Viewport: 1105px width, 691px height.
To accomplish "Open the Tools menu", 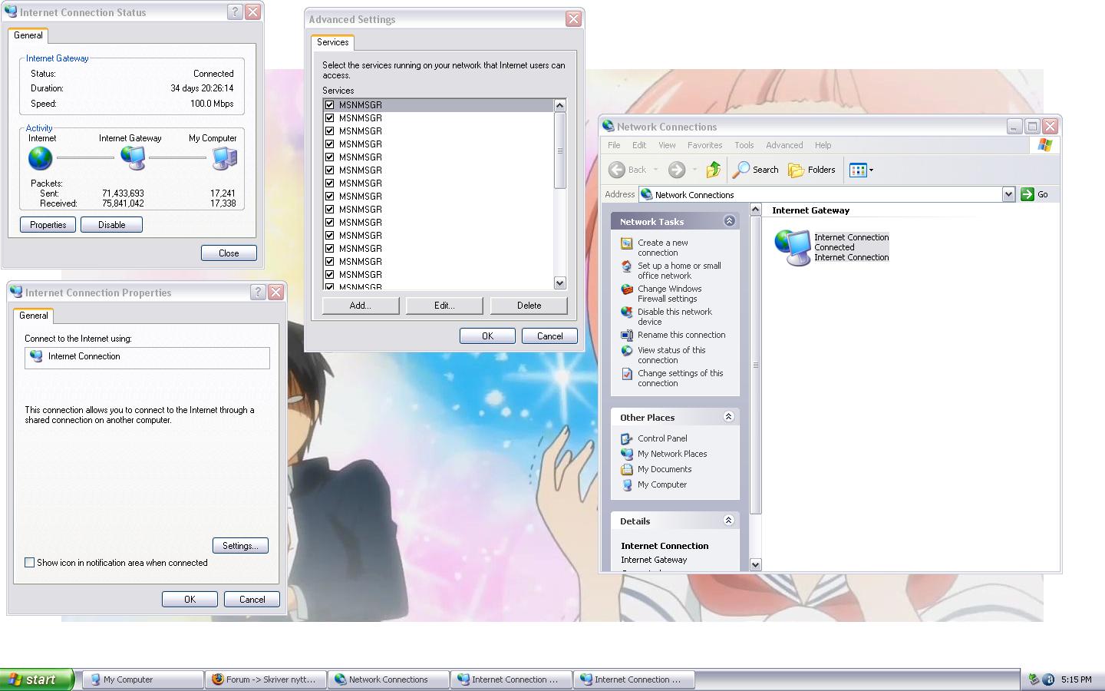I will pyautogui.click(x=744, y=145).
